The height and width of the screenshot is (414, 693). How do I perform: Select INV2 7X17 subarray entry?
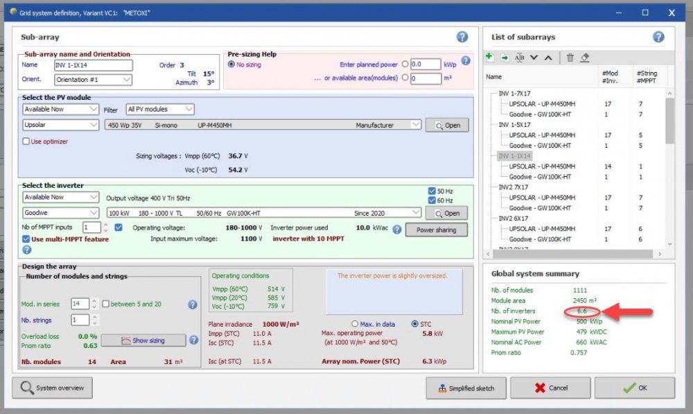click(x=515, y=187)
